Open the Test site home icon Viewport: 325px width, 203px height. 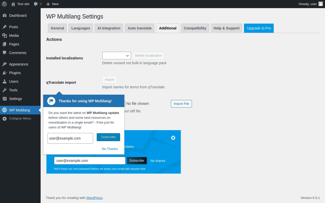[x=13, y=4]
